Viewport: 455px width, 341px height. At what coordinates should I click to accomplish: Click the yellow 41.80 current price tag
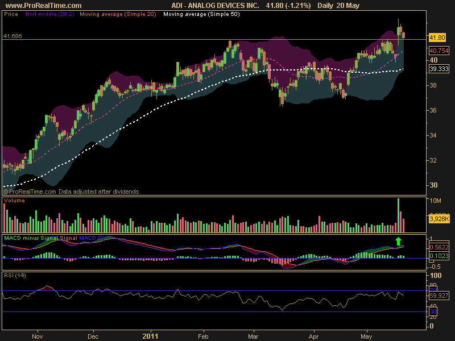pyautogui.click(x=437, y=38)
